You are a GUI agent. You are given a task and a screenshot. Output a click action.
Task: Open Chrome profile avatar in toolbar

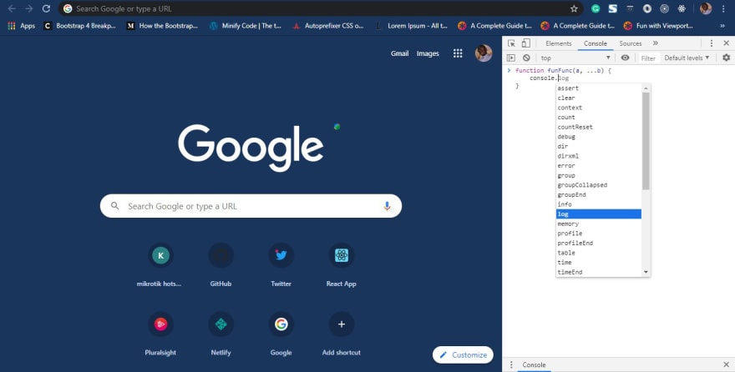tap(706, 8)
